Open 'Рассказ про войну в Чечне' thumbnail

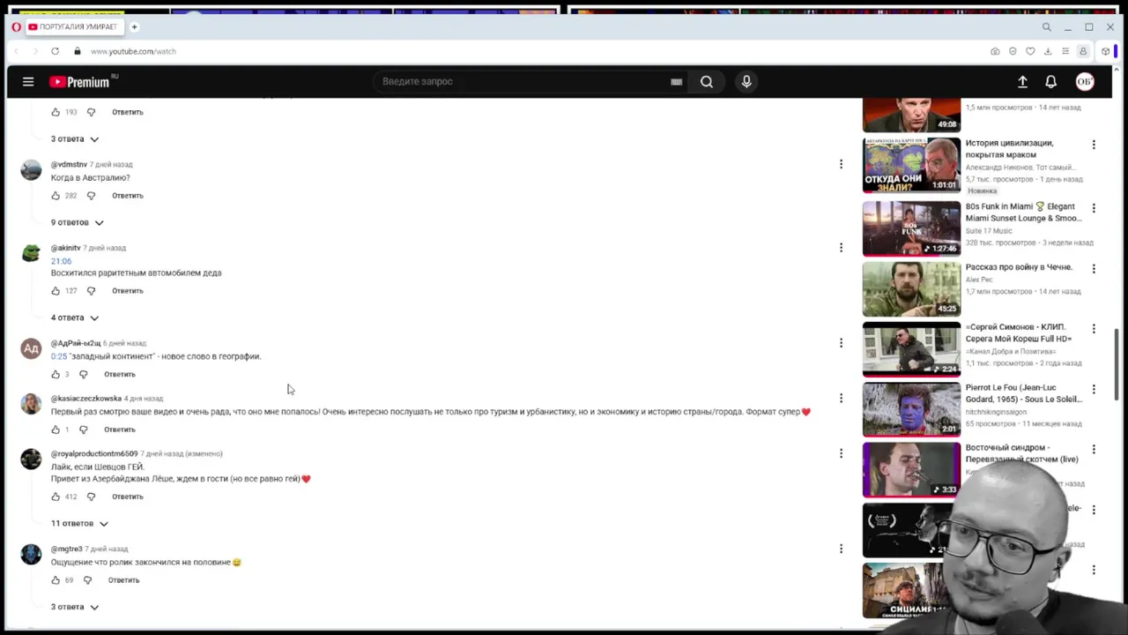tap(911, 289)
